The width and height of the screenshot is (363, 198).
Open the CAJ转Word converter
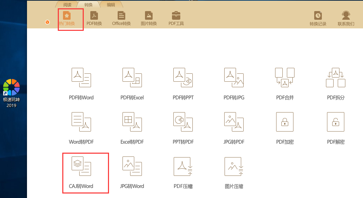coord(81,172)
